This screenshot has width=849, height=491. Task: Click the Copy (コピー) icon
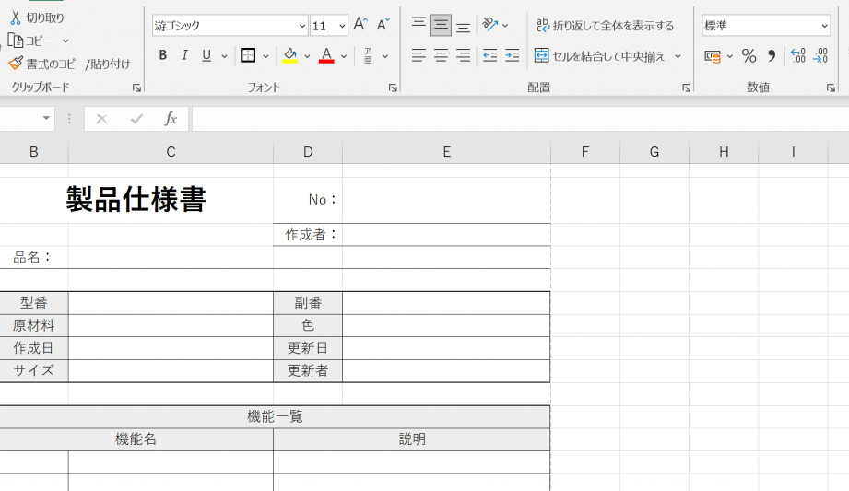click(15, 41)
